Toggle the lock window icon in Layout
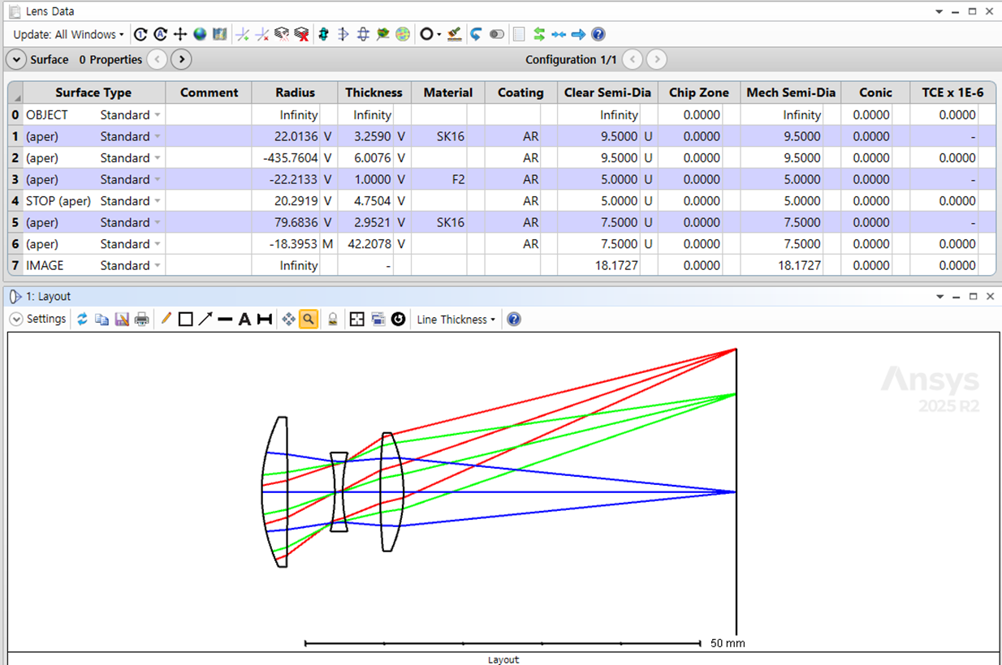 [x=333, y=320]
